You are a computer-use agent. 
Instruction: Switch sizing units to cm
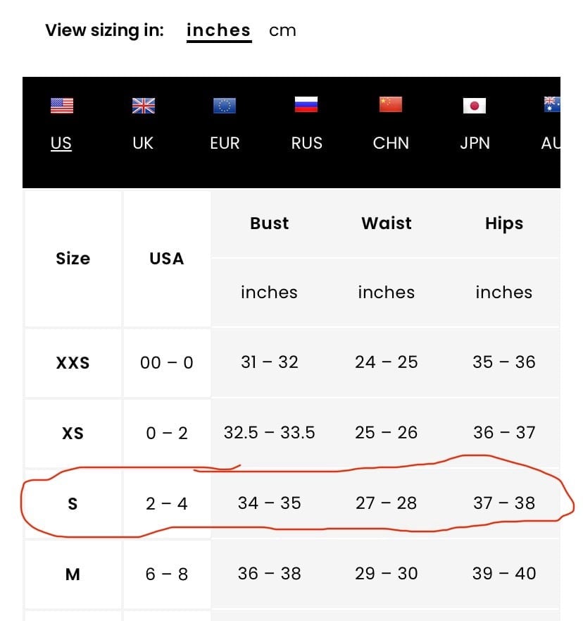pos(282,30)
